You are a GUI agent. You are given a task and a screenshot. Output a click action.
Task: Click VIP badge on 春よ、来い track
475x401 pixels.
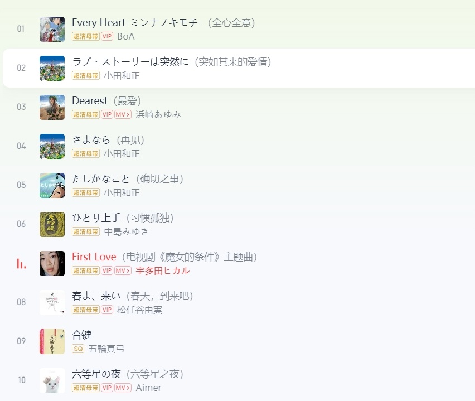[107, 310]
